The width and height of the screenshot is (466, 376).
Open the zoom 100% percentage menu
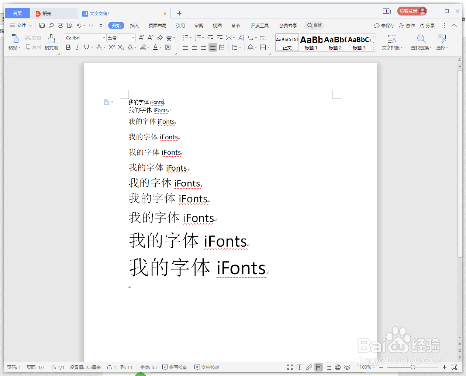point(367,367)
